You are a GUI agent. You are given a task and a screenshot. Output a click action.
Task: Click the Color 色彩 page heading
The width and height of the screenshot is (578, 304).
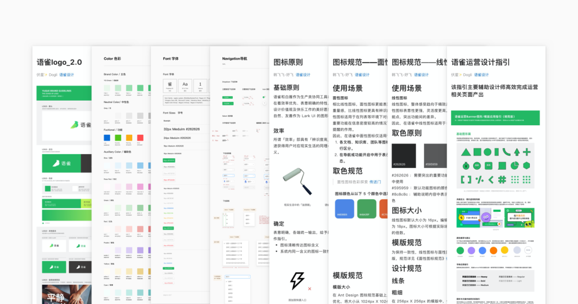coord(112,58)
